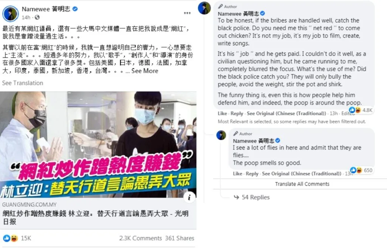387x248 pixels.
Task: Expand the 54 Replies thread
Action: (252, 197)
